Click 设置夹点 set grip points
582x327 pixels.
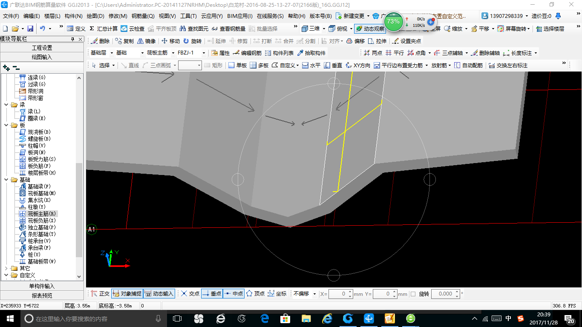pyautogui.click(x=407, y=41)
